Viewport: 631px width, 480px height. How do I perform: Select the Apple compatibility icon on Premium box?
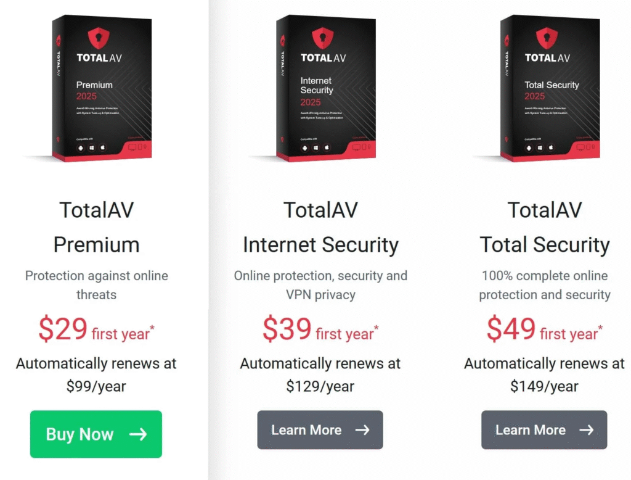coord(102,148)
